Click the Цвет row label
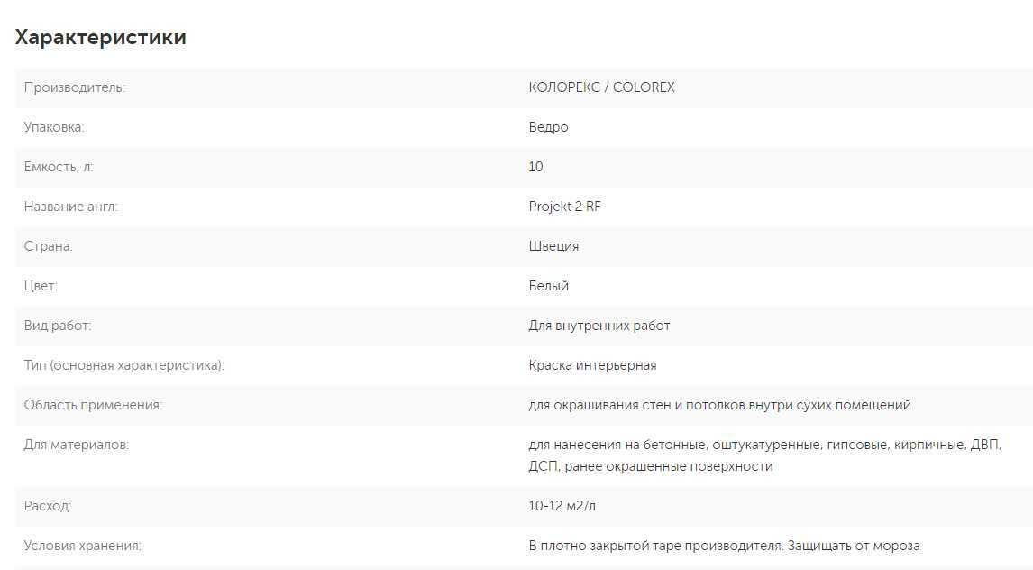The height and width of the screenshot is (570, 1033). pyautogui.click(x=41, y=286)
